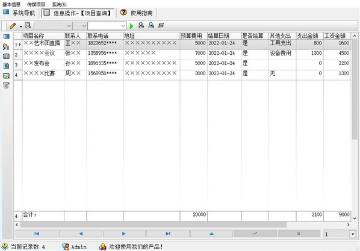Sort by 项目名称 column header

coord(43,36)
